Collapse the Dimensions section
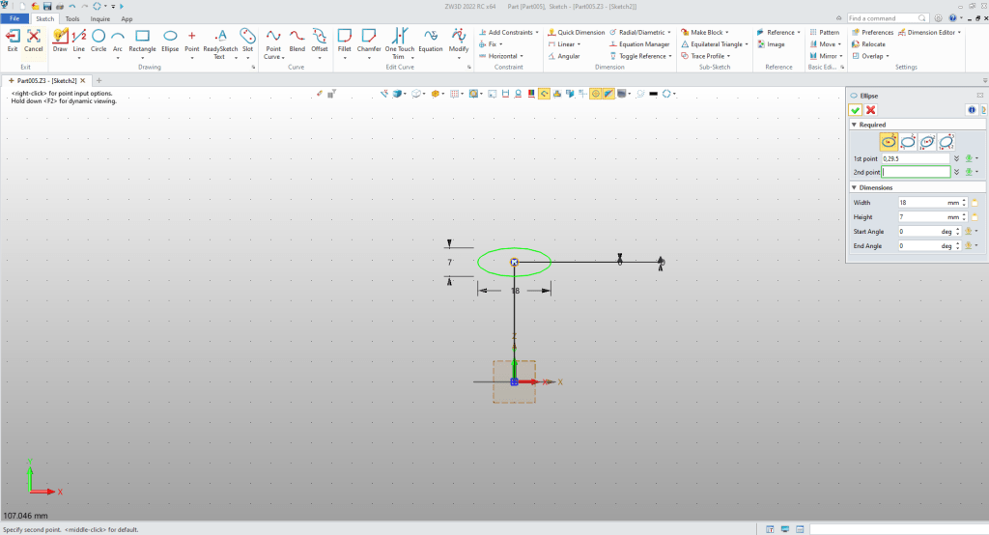The image size is (989, 535). tap(854, 187)
